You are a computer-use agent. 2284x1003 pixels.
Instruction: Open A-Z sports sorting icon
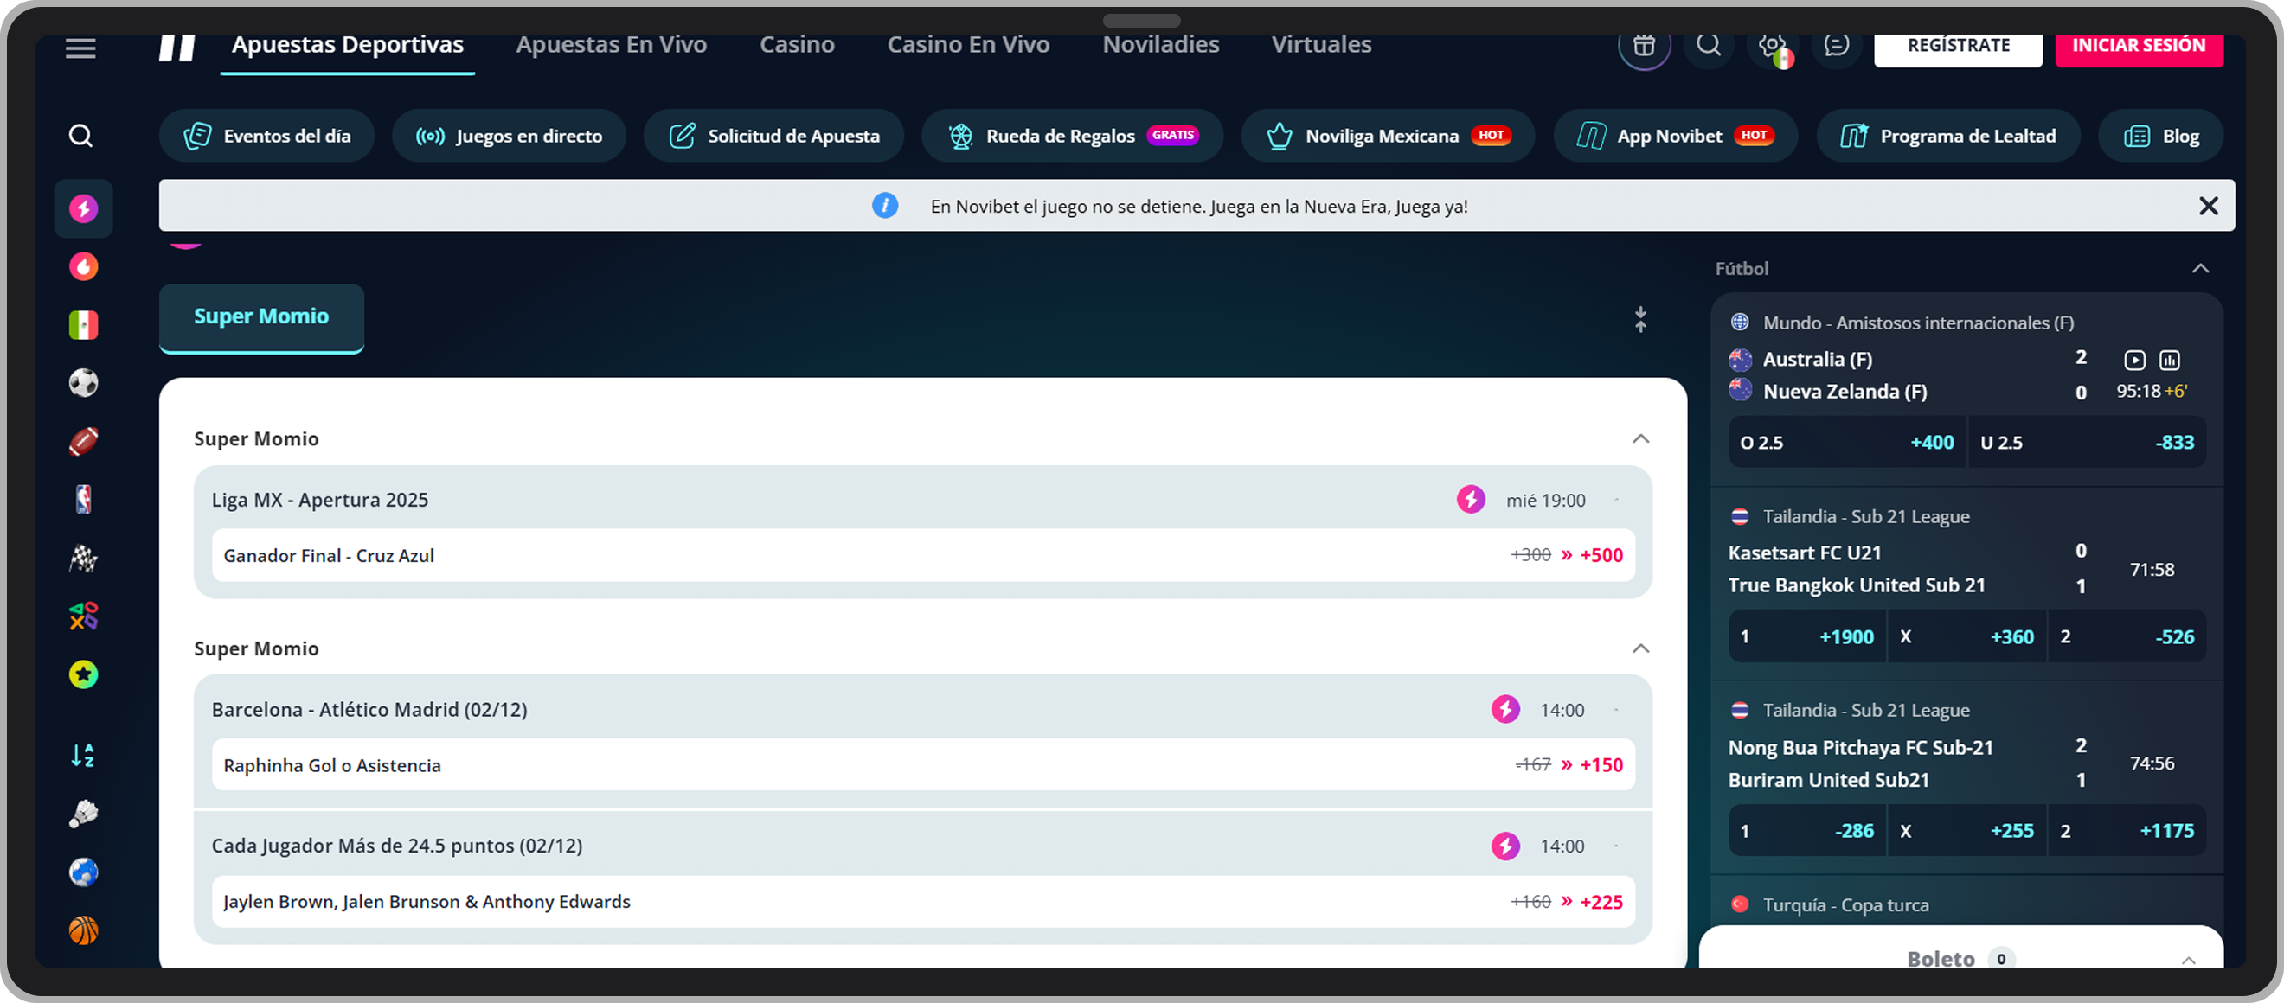tap(83, 756)
